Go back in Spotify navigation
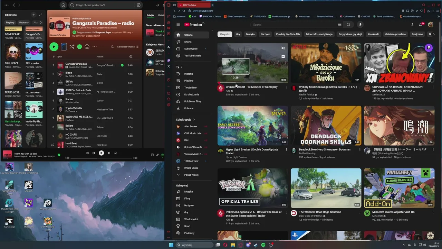 click(14, 5)
